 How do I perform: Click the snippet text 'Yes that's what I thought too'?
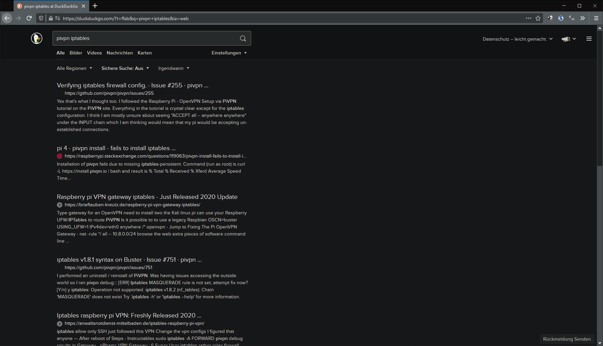coord(88,101)
